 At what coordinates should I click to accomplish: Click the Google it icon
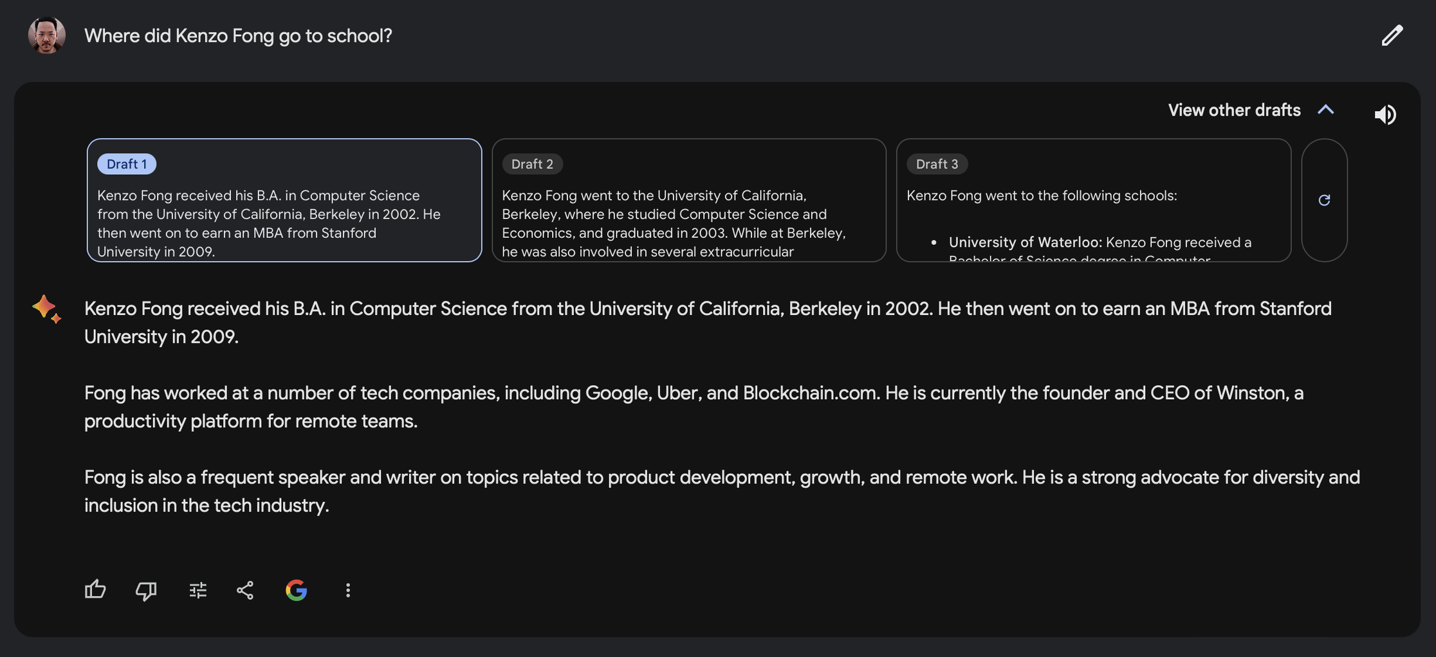pyautogui.click(x=296, y=590)
